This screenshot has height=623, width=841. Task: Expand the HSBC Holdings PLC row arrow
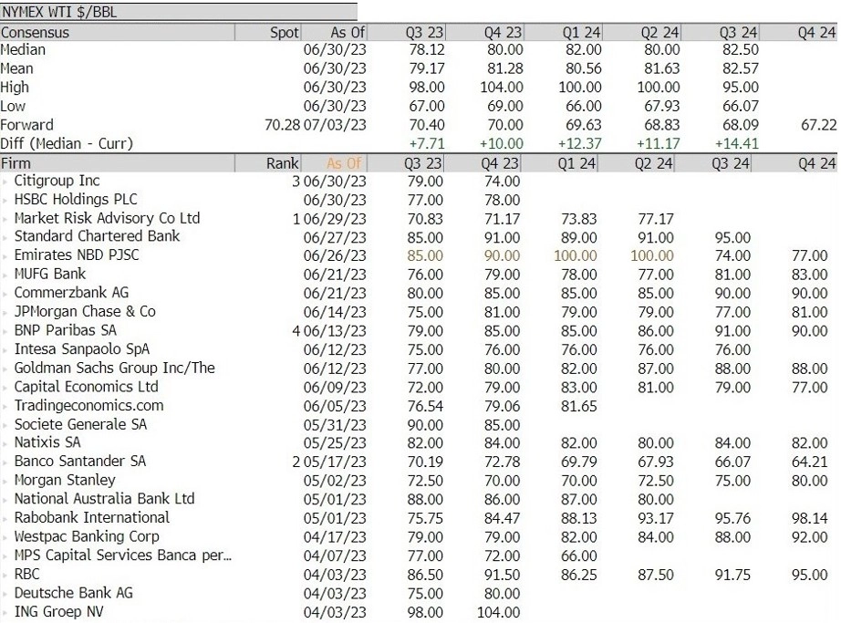coord(5,201)
